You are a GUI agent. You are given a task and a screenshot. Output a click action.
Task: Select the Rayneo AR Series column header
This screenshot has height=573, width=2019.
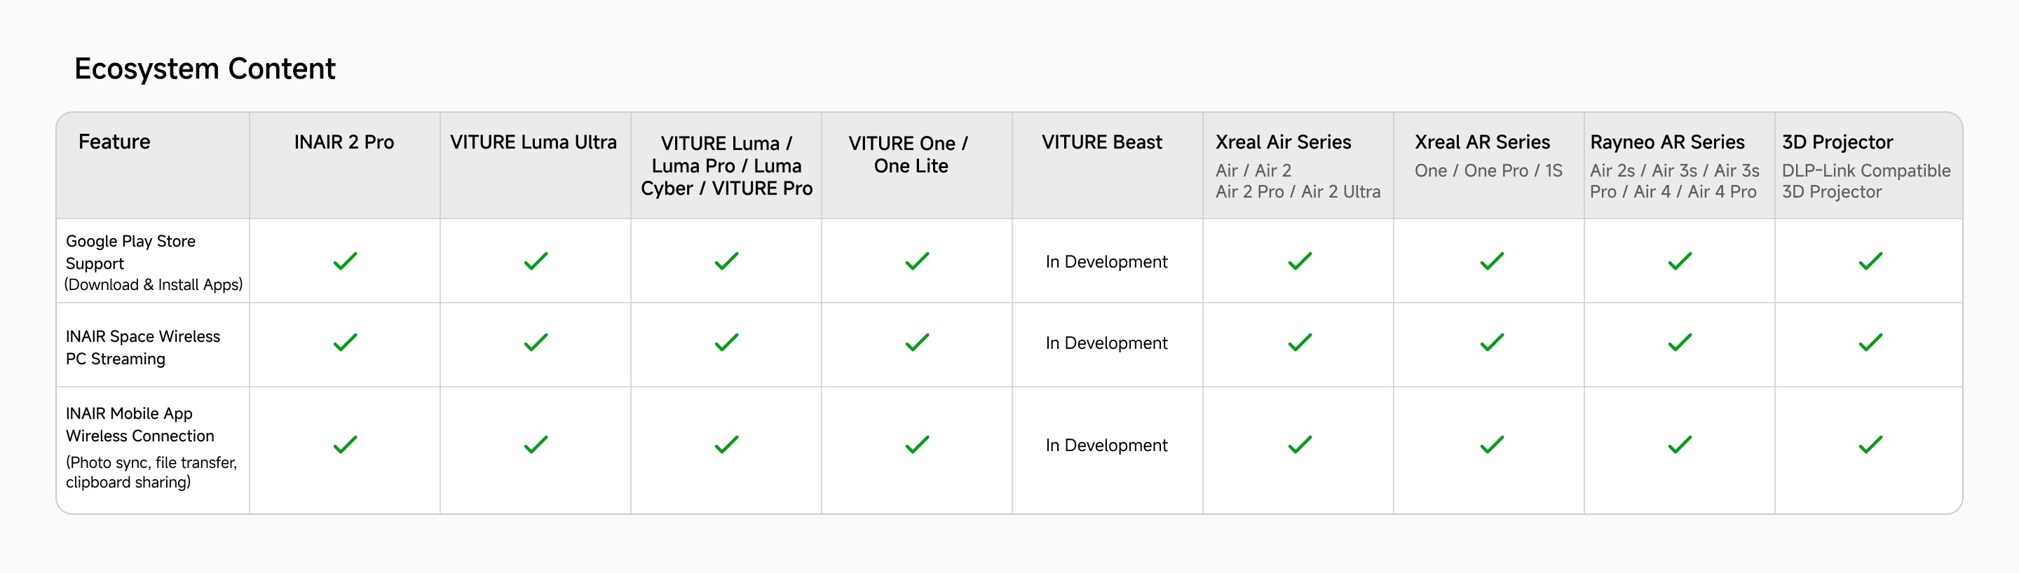coord(1667,142)
